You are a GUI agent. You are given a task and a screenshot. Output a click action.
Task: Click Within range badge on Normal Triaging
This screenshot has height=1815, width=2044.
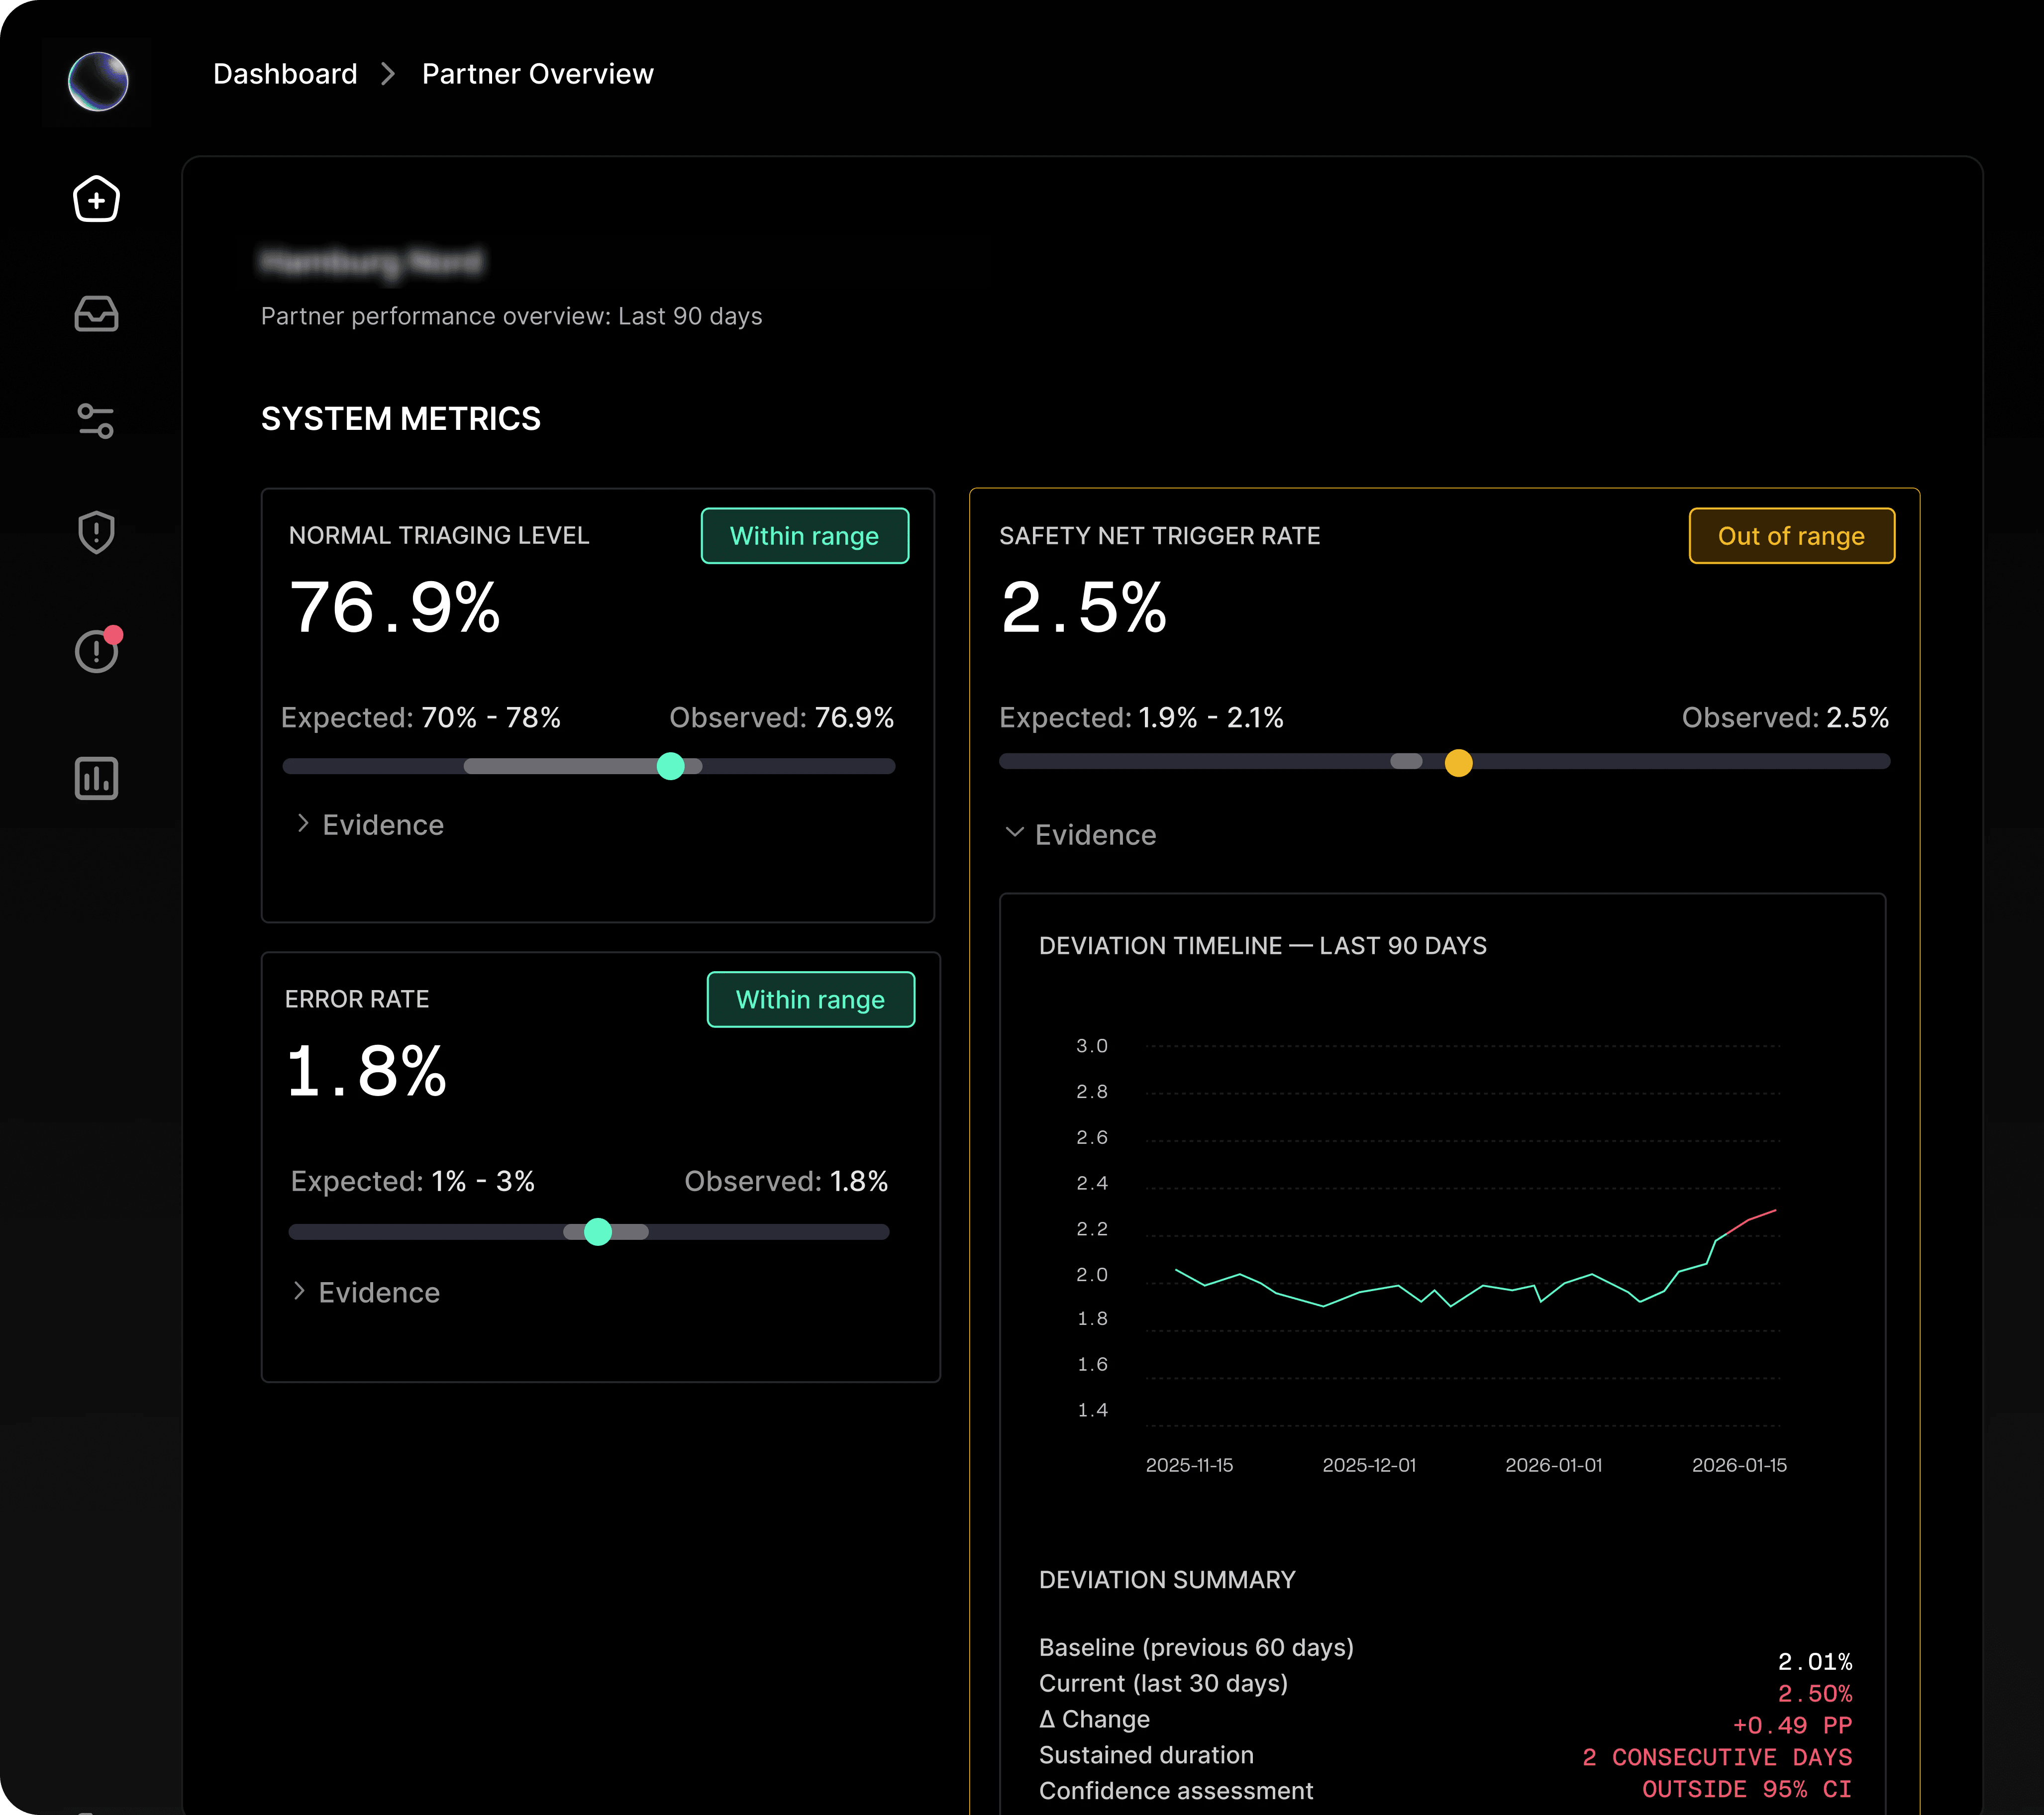[804, 536]
